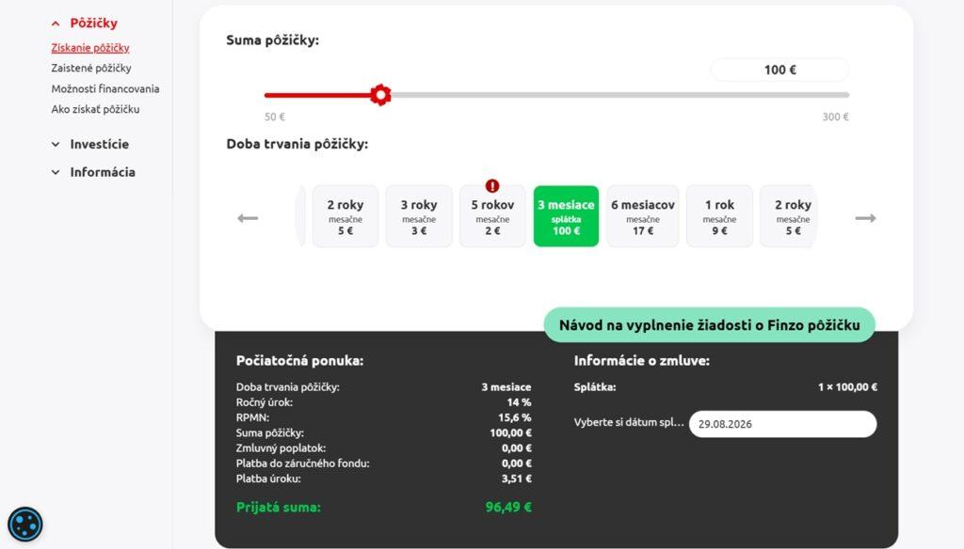
Task: Click the Doba trvania pôžičky: heading
Action: tap(297, 144)
